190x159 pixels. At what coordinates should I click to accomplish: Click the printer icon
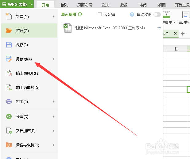click(x=9, y=101)
